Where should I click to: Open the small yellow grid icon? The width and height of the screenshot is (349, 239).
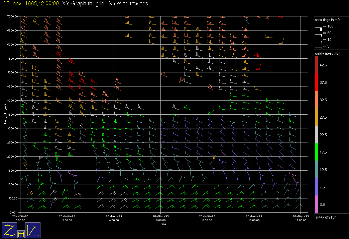point(21,234)
